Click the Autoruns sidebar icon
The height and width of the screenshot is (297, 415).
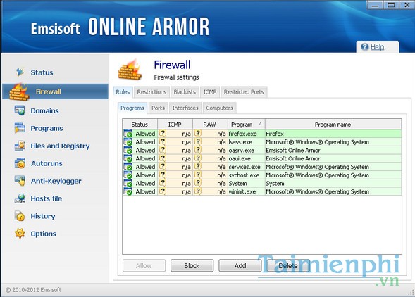coord(20,163)
